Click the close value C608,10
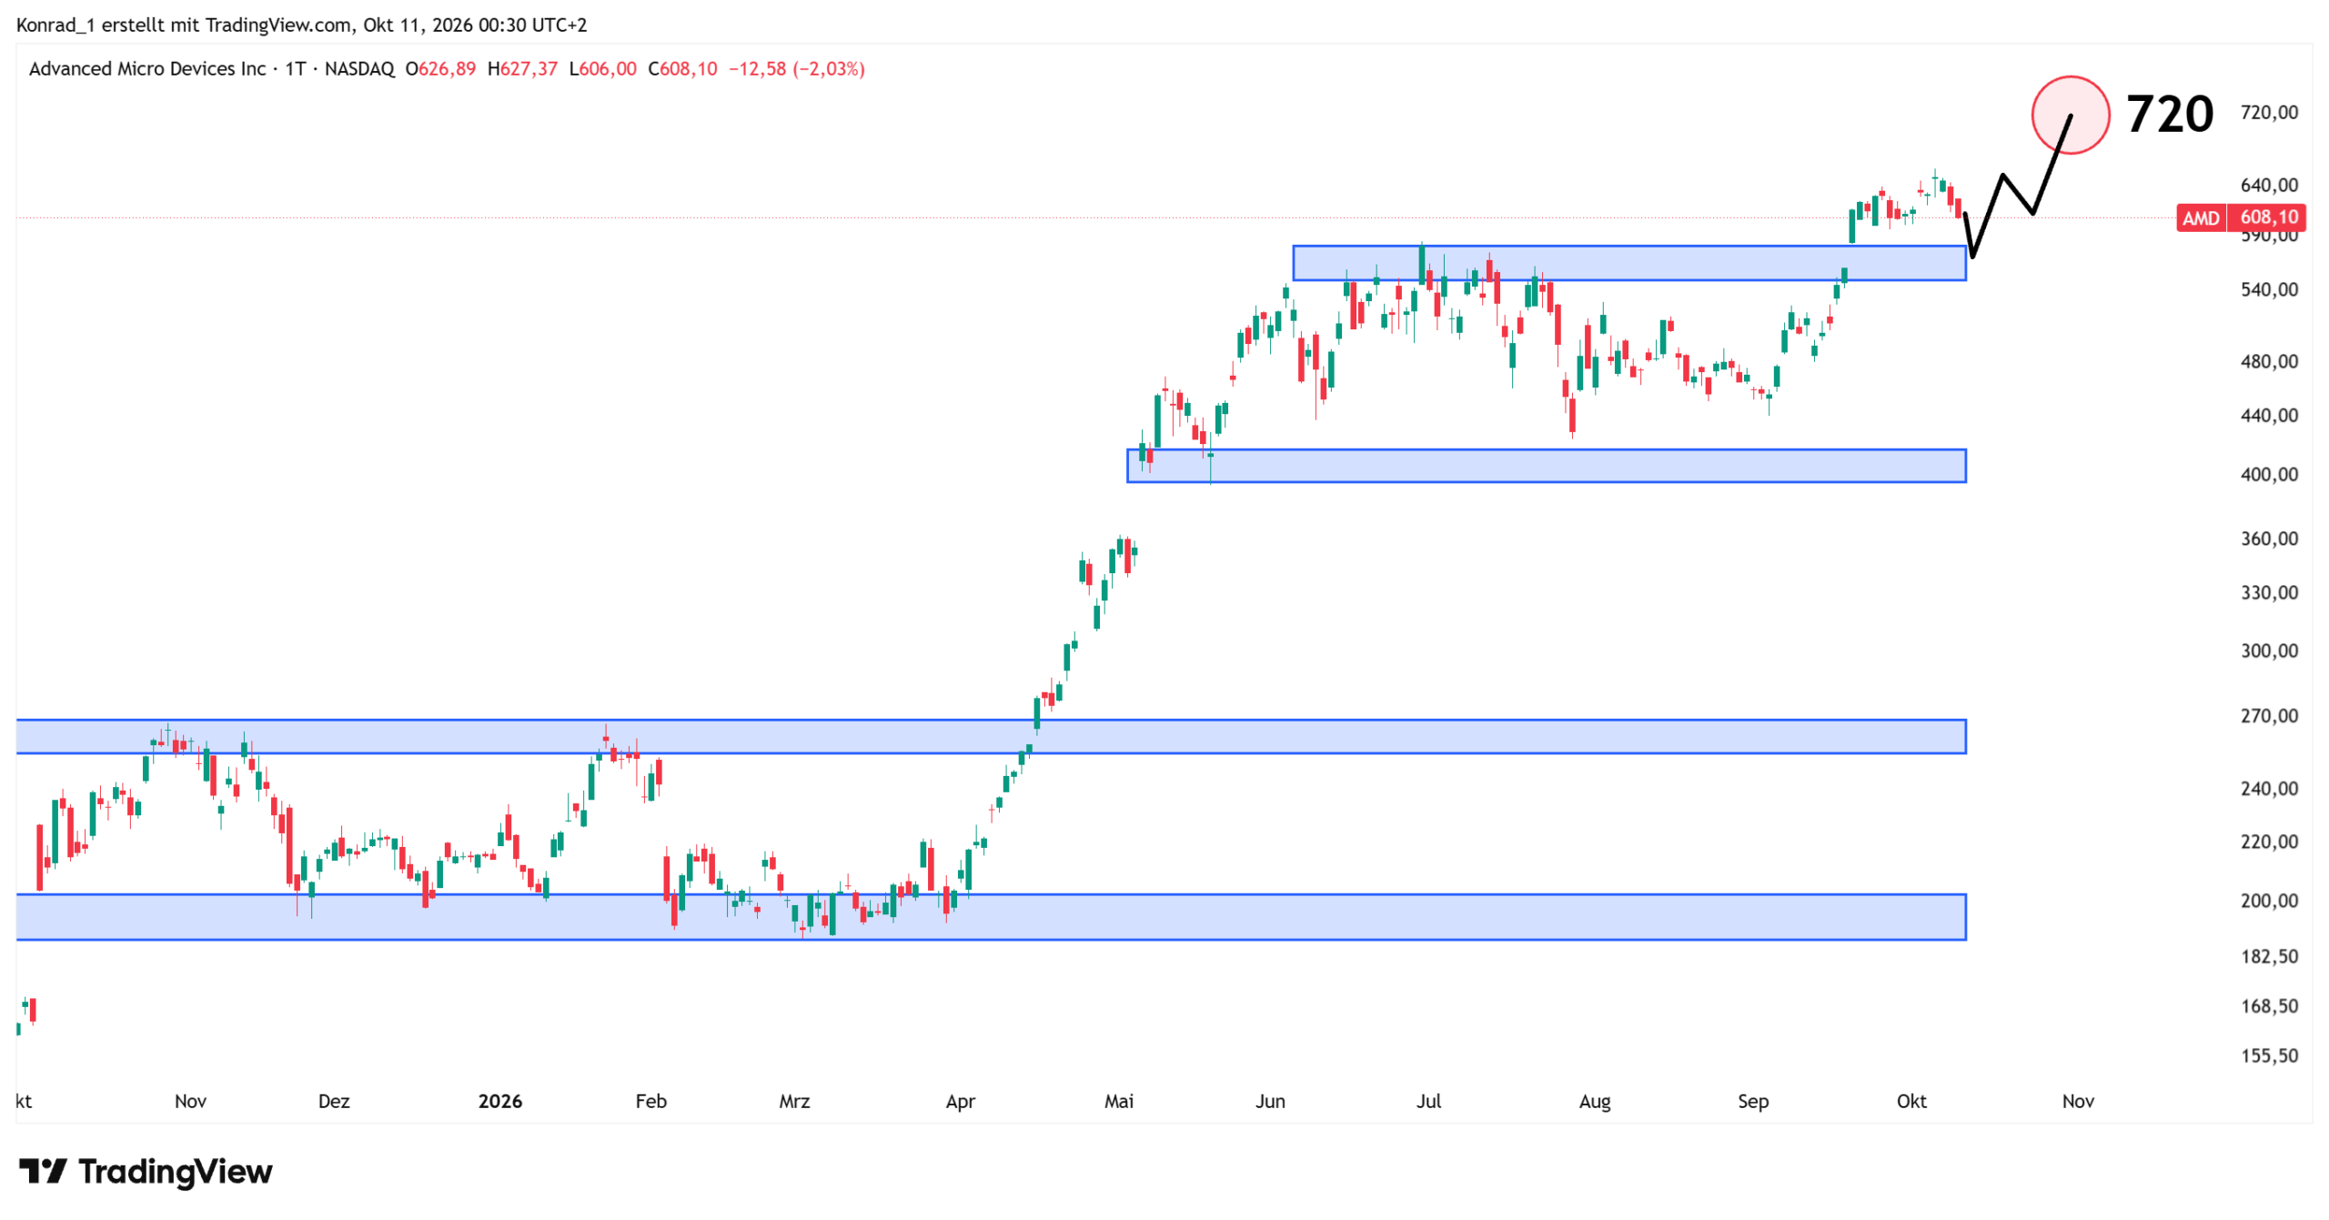The width and height of the screenshot is (2329, 1220). point(682,69)
